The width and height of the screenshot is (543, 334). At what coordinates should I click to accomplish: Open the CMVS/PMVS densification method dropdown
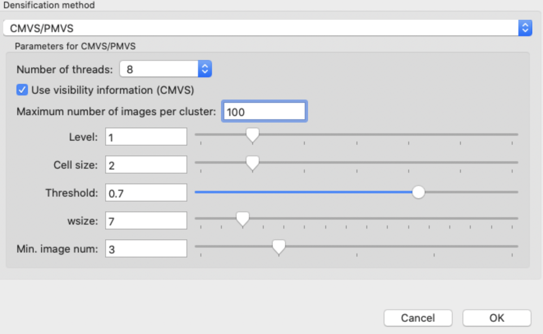pyautogui.click(x=267, y=28)
